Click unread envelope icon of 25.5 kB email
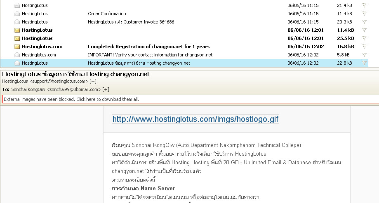The image size is (379, 203). coord(17,38)
